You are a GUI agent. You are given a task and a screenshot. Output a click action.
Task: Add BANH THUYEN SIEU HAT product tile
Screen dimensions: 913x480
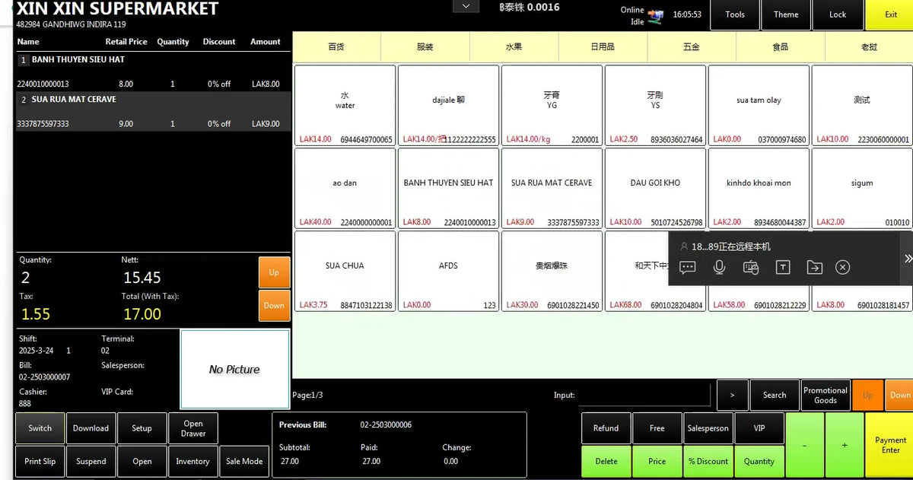[x=448, y=188]
